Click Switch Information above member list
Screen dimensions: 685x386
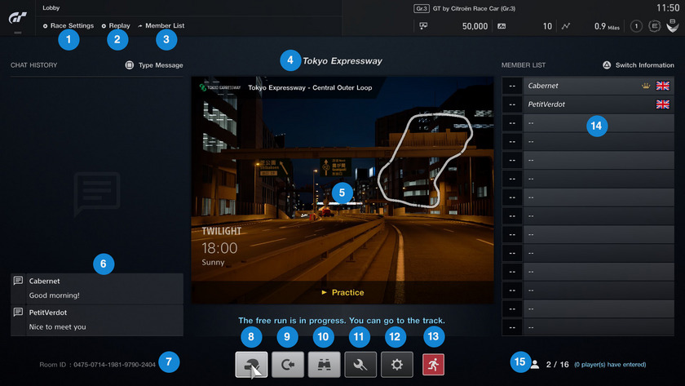tap(643, 65)
